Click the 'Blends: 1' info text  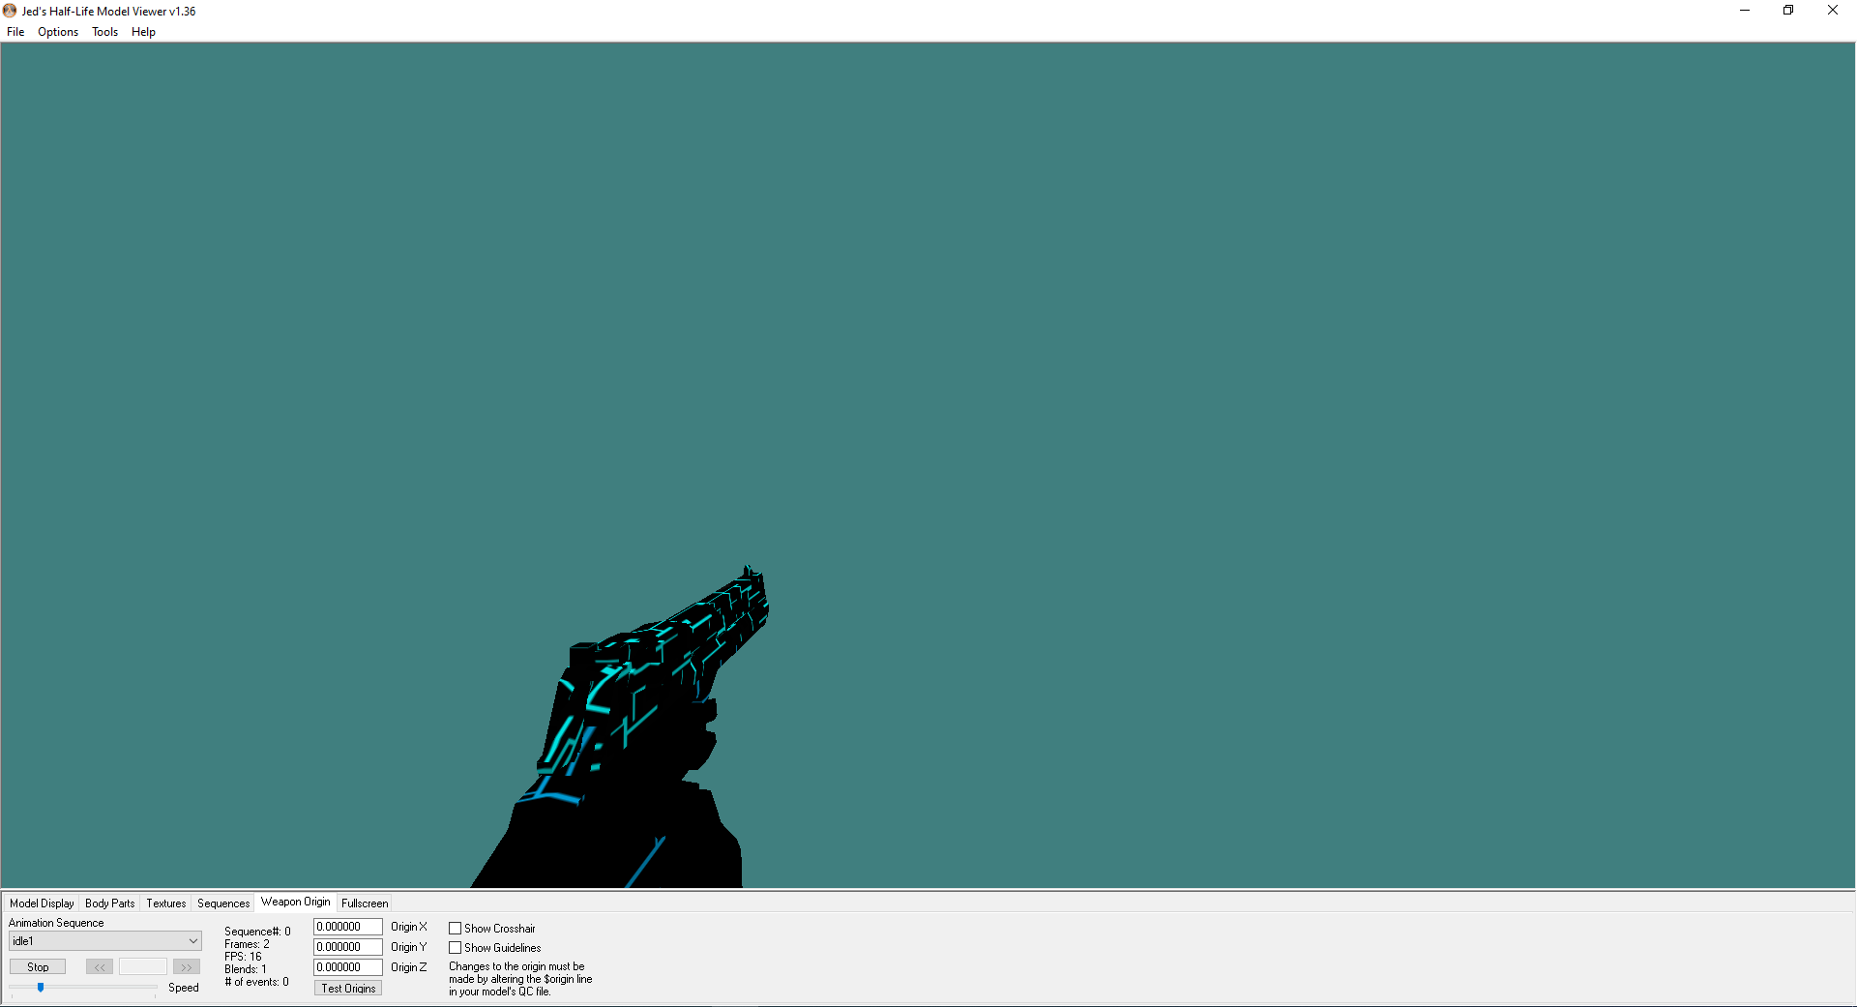click(246, 969)
